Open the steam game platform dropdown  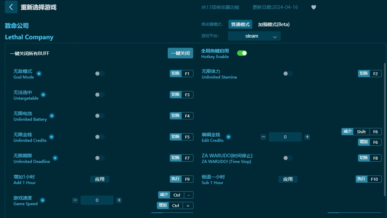pos(254,36)
